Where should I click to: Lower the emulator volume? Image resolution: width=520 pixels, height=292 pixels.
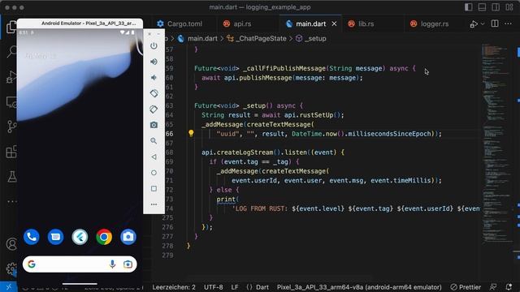(154, 78)
